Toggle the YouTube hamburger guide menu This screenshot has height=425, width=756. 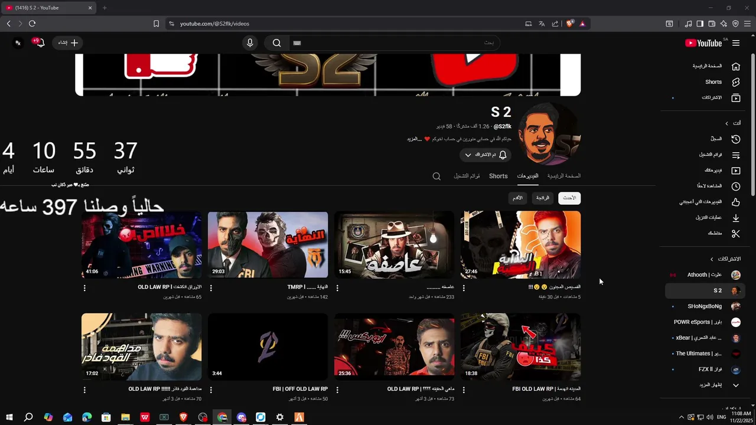click(736, 43)
